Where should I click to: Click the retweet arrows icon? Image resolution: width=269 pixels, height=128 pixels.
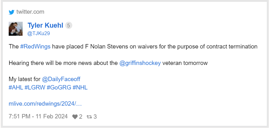pyautogui.click(x=89, y=117)
